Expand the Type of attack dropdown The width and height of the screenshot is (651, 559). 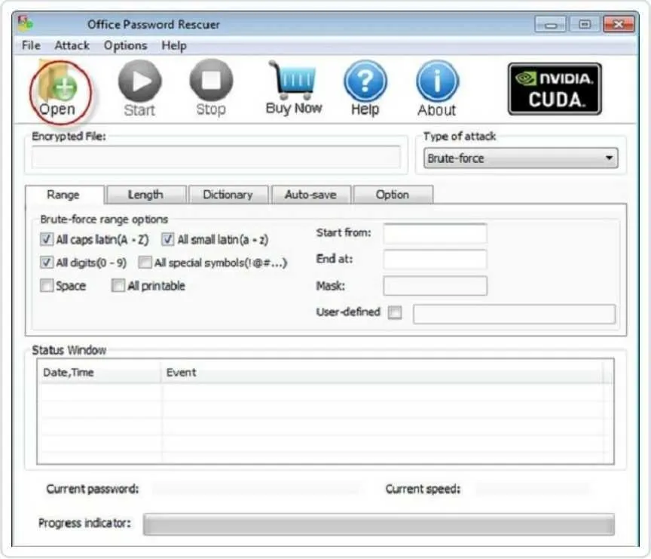tap(521, 158)
